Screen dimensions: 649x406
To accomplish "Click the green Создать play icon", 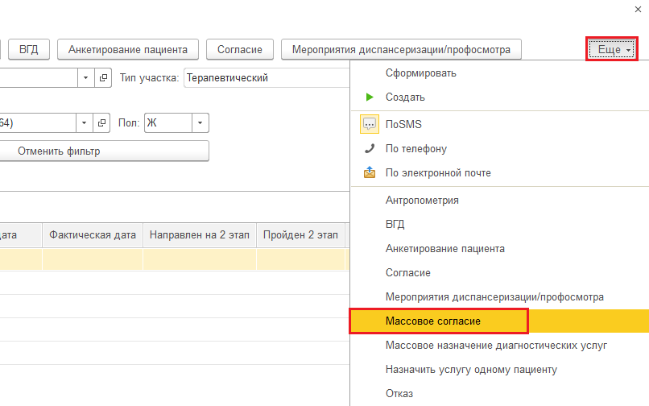I will click(370, 97).
